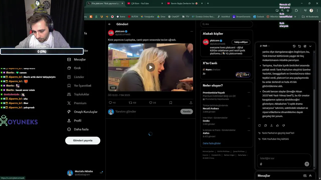
Task: Open Yer İşaretleri in the sidebar
Action: click(x=79, y=85)
